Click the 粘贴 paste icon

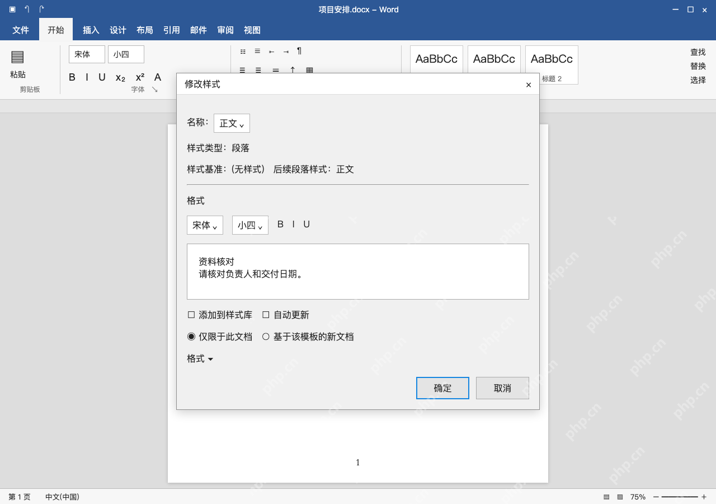17,57
